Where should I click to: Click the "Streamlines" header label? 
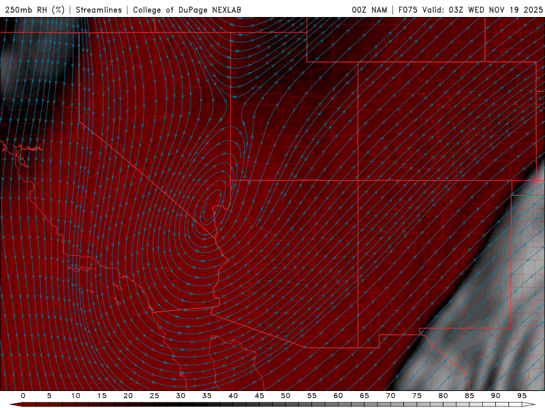pyautogui.click(x=99, y=10)
